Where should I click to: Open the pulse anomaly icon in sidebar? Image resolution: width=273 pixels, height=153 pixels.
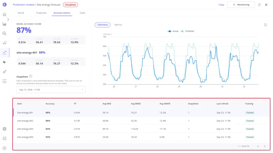(4, 62)
